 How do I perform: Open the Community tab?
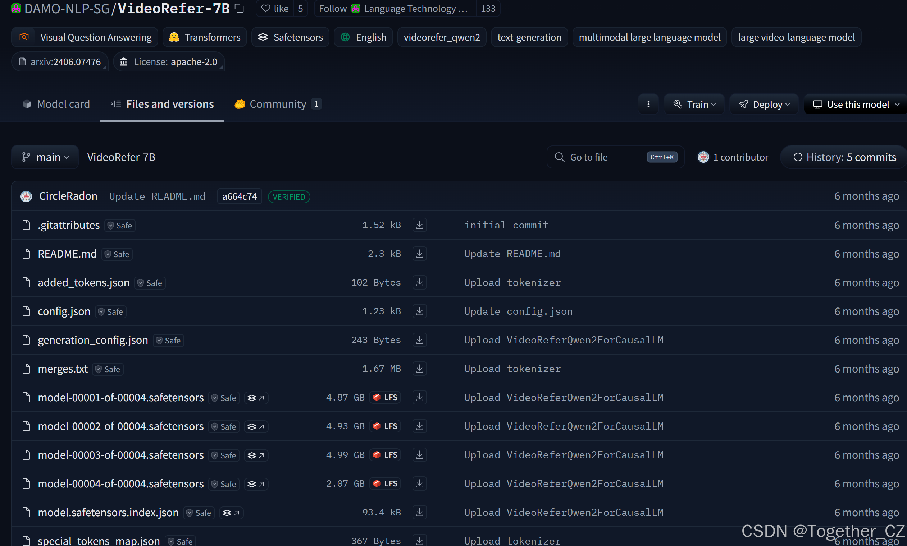278,104
